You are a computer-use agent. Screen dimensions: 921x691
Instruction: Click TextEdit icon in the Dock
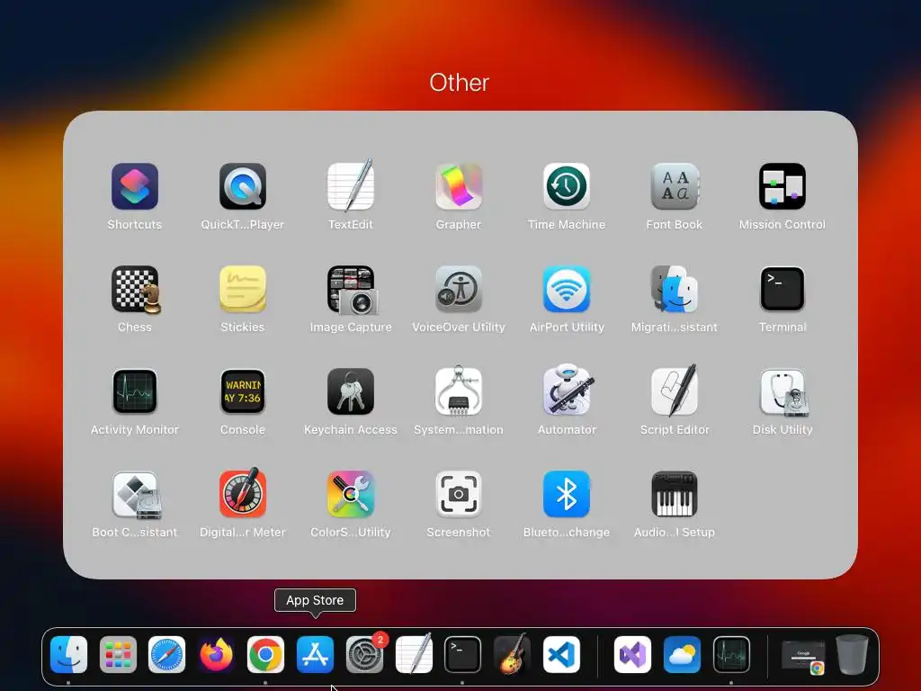pyautogui.click(x=414, y=653)
